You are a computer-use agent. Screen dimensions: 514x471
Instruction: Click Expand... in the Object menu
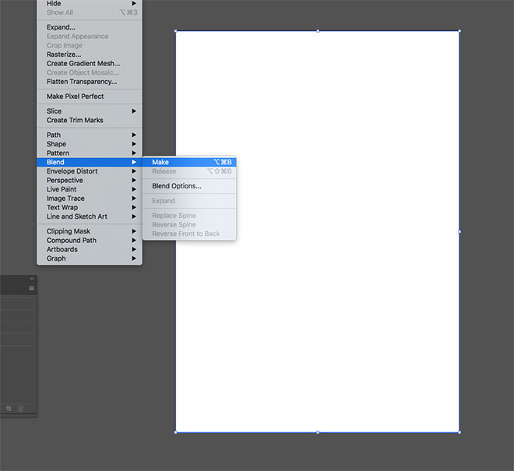coord(90,27)
